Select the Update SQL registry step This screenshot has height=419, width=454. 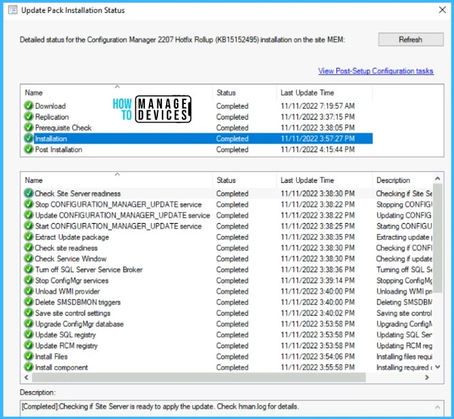coord(228,335)
